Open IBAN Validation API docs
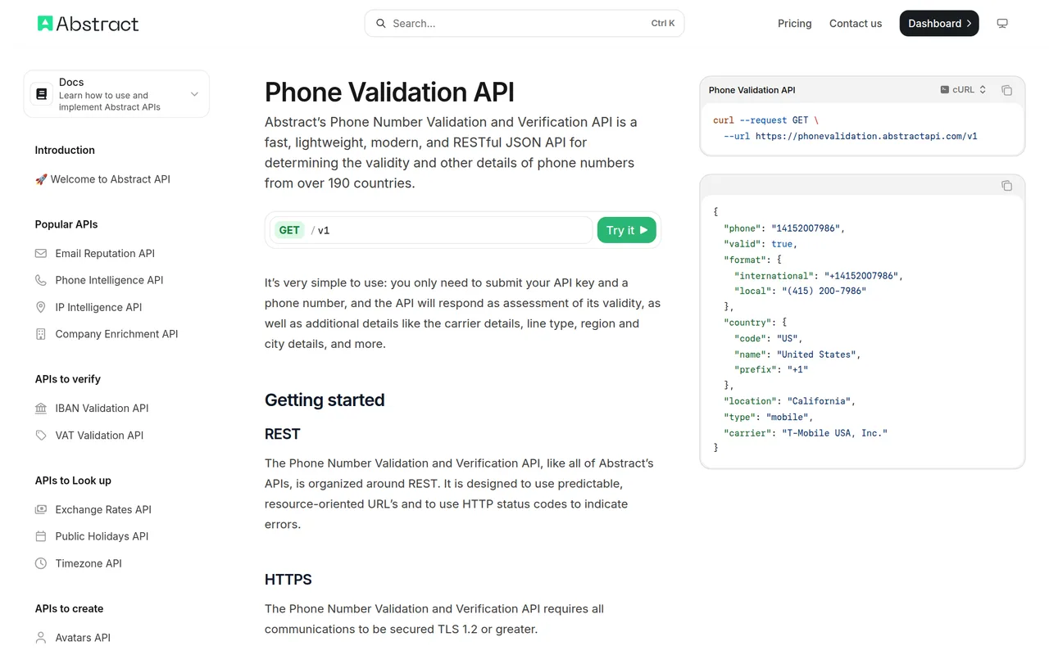 [102, 409]
